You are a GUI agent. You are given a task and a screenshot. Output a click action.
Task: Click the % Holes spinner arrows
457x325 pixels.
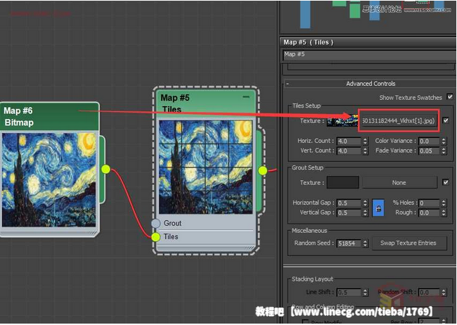click(x=444, y=203)
